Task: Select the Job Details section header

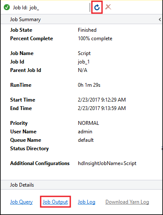Action: 81,185
